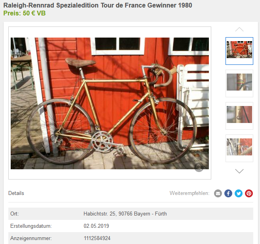Image resolution: width=260 pixels, height=244 pixels.
Task: Show previous thumbnails with up chevron
Action: [x=239, y=29]
